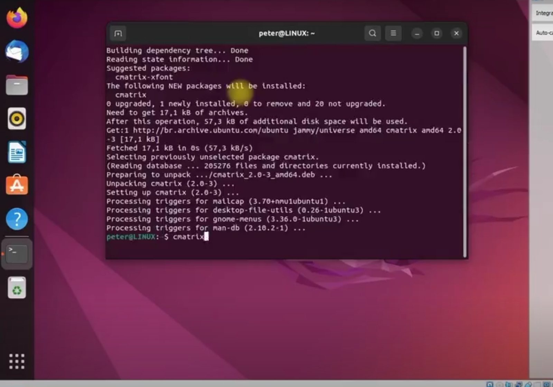This screenshot has width=553, height=387.
Task: Open Ubuntu Software store
Action: tap(17, 185)
